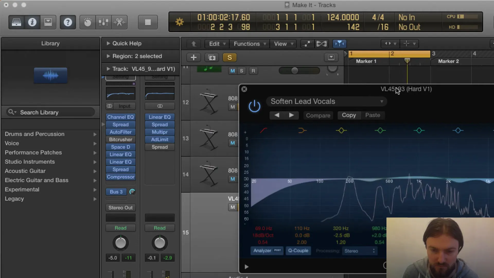Viewport: 494px width, 278px height.
Task: Click Marker 1 on timeline
Action: [366, 61]
